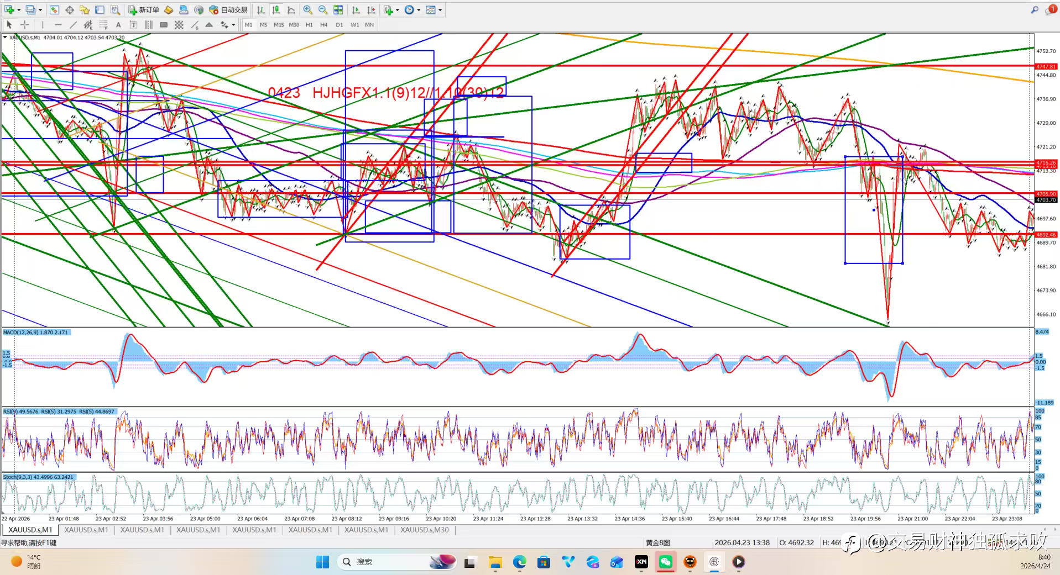Open WeChat from the taskbar

665,562
